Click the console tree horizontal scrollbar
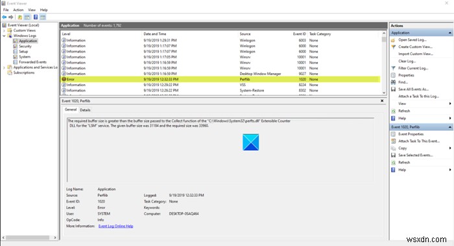The height and width of the screenshot is (246, 454). click(x=28, y=238)
